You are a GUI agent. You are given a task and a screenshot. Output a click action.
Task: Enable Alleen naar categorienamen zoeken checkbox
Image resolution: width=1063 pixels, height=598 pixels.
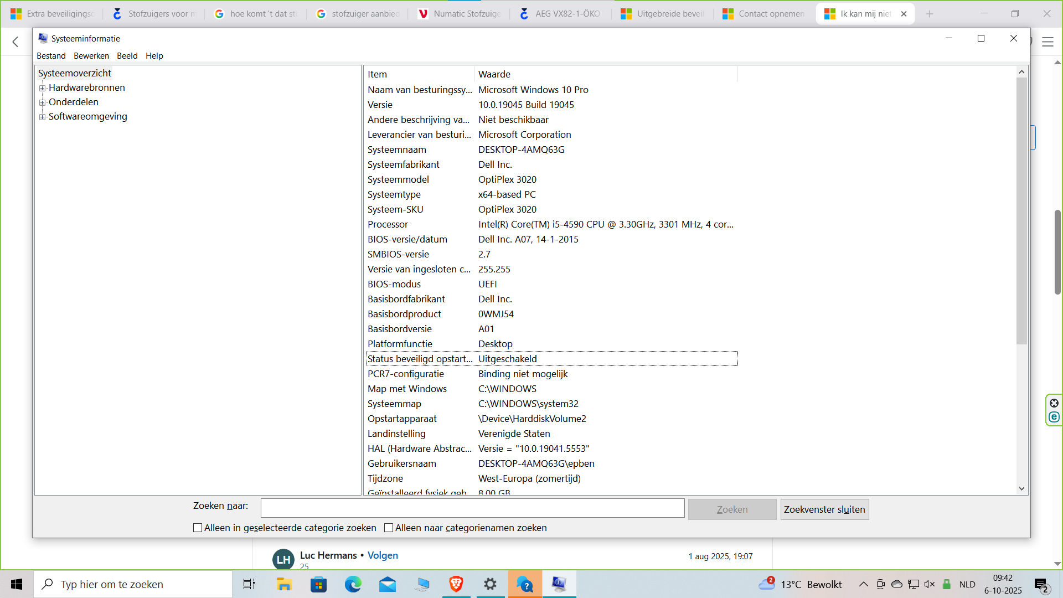pos(389,528)
